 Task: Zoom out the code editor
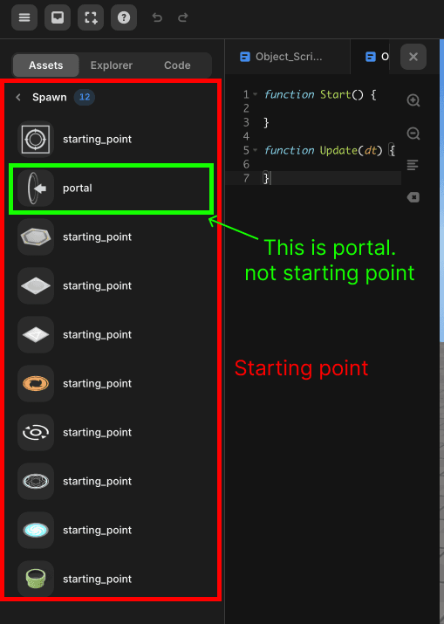[413, 134]
